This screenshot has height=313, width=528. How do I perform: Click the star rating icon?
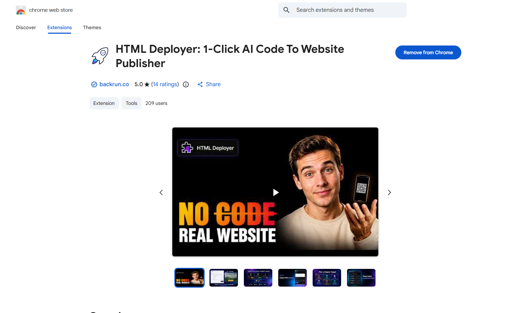(147, 84)
